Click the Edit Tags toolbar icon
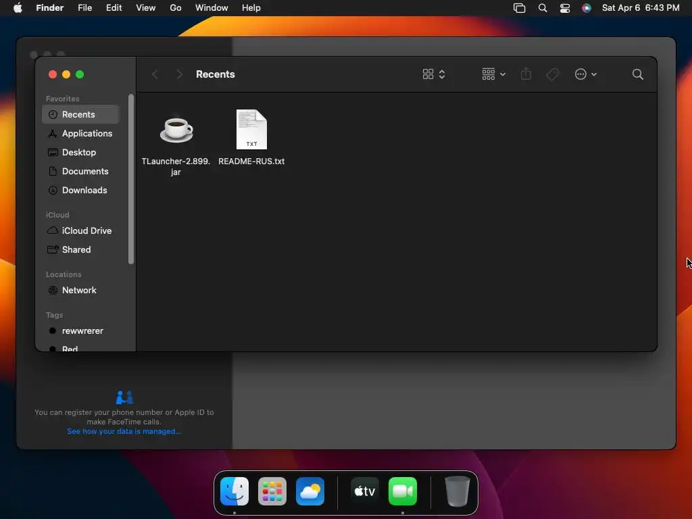This screenshot has width=692, height=519. pyautogui.click(x=552, y=74)
